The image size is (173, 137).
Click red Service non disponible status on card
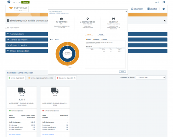click(x=51, y=111)
